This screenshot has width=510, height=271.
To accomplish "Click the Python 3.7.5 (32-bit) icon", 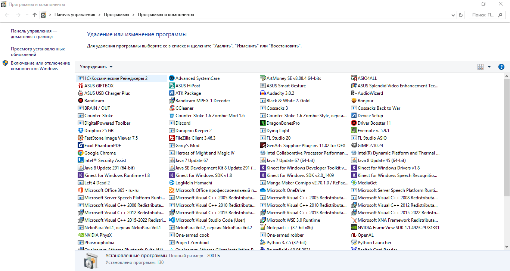I will tap(263, 243).
